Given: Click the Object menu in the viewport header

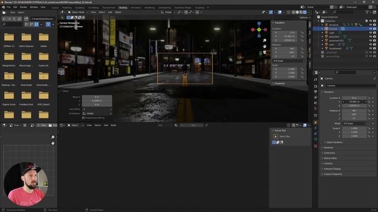Looking at the screenshot, I should pyautogui.click(x=118, y=12).
